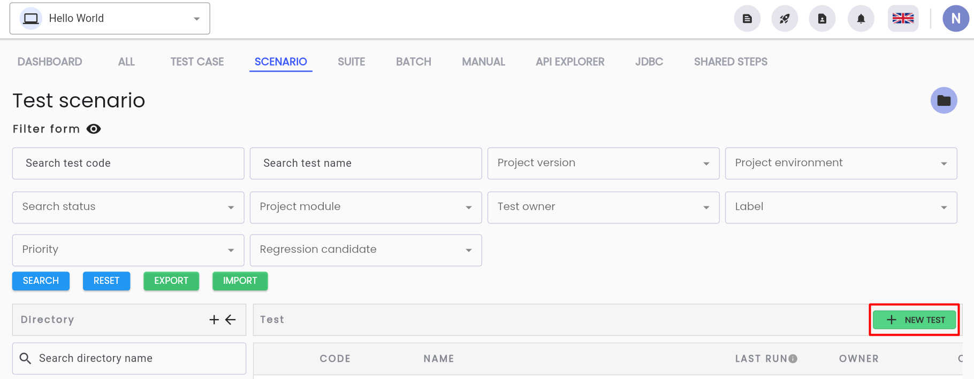
Task: Collapse Directory panel with left arrow
Action: tap(231, 320)
